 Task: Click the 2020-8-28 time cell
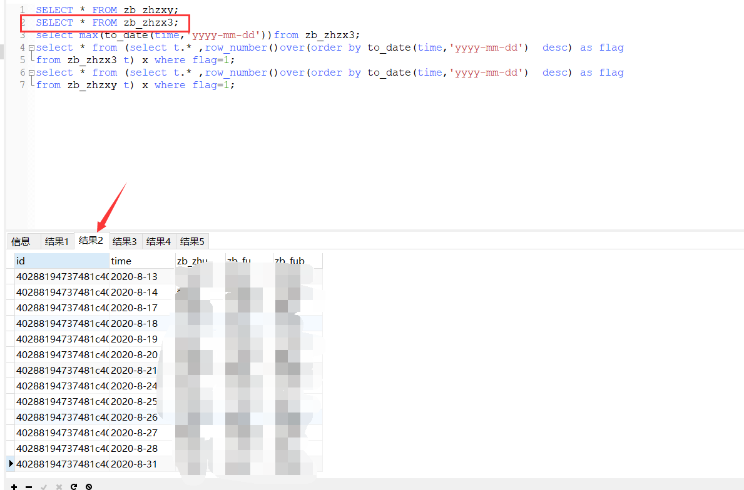point(142,449)
